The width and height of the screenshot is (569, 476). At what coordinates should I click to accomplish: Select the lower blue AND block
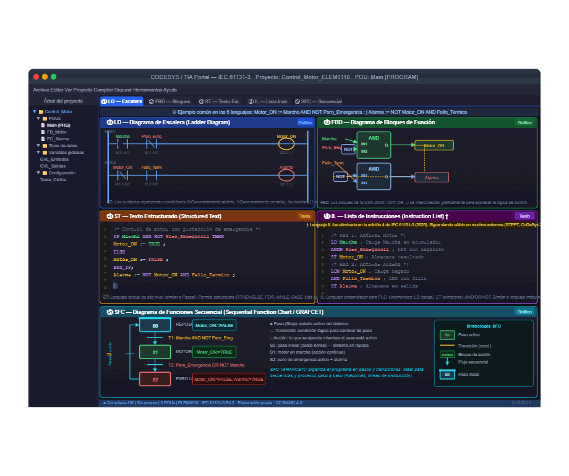[374, 176]
